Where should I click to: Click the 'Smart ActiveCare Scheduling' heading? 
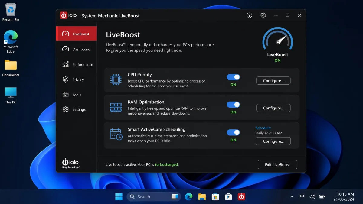point(156,129)
